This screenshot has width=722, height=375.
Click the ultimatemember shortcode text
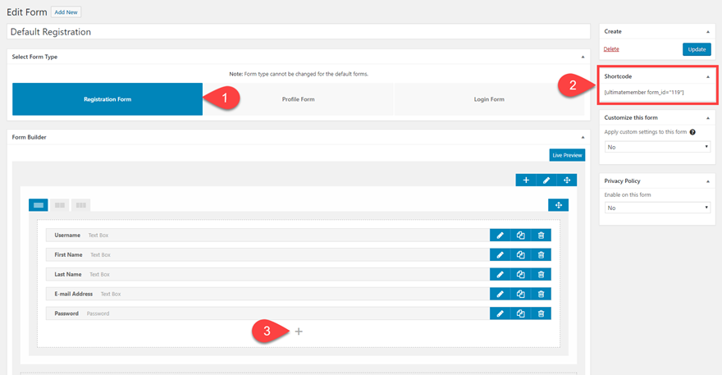tap(644, 92)
